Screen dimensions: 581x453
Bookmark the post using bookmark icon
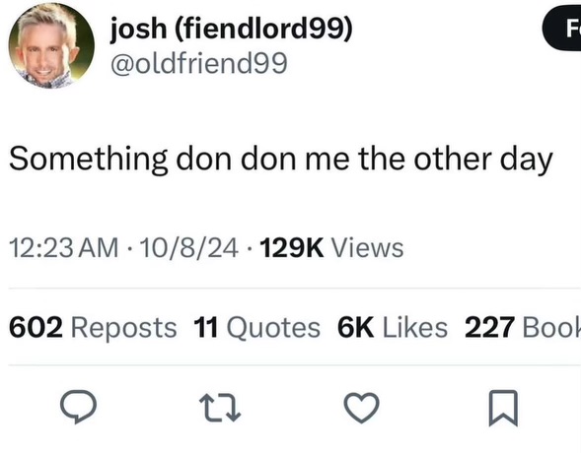pos(503,408)
